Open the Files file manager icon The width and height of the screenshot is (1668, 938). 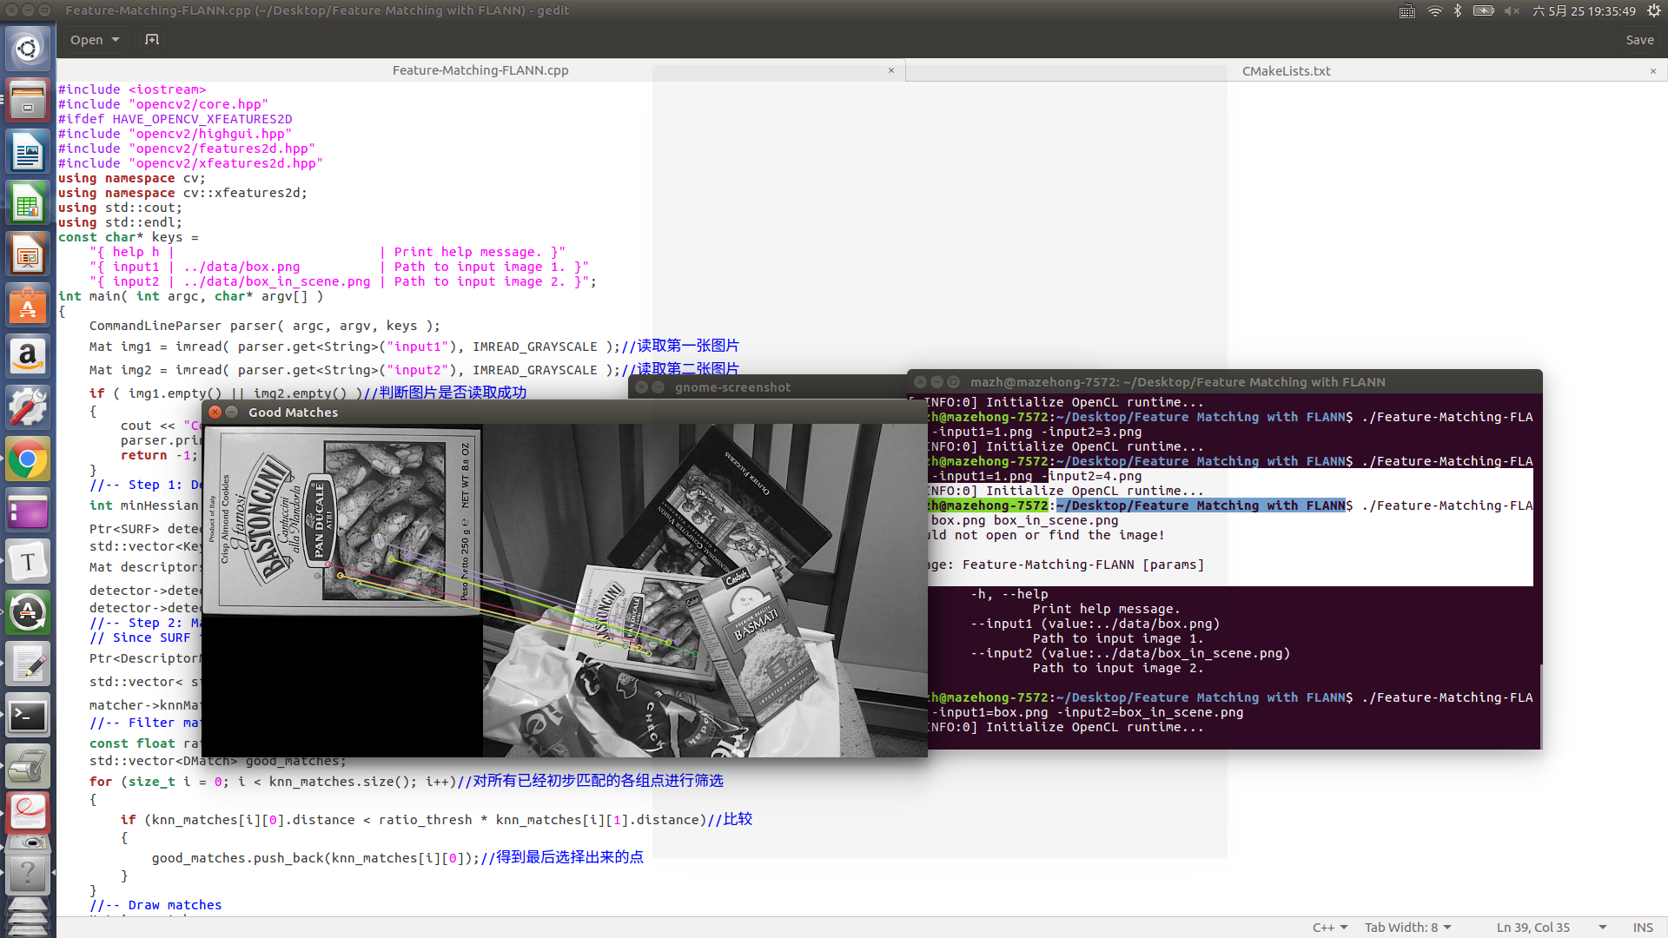click(28, 99)
